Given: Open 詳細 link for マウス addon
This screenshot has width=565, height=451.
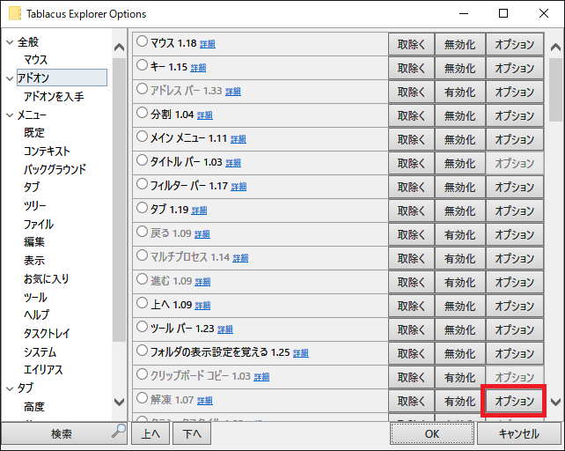Looking at the screenshot, I should click(x=208, y=44).
